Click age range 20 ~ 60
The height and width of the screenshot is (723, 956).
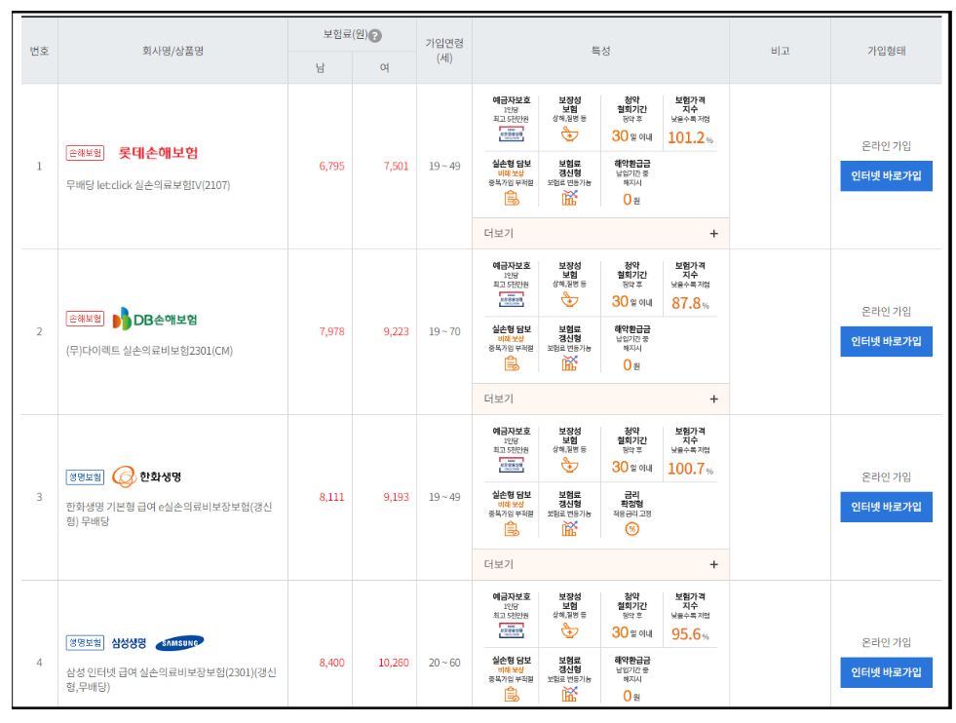click(444, 663)
